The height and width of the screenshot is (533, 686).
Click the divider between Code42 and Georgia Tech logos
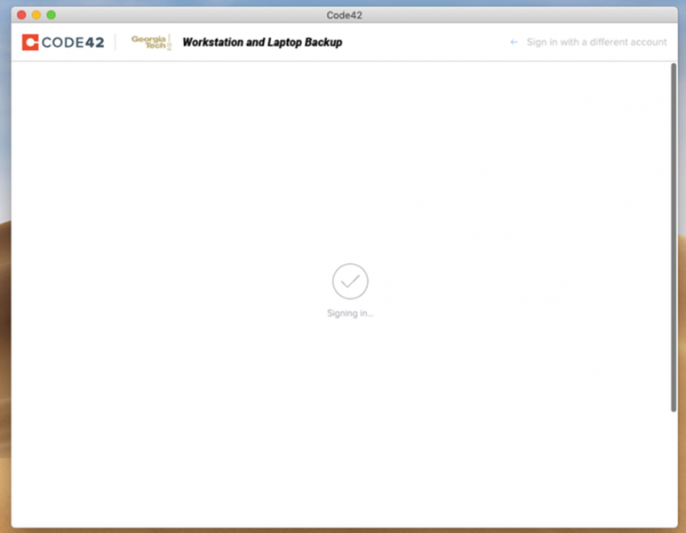116,42
